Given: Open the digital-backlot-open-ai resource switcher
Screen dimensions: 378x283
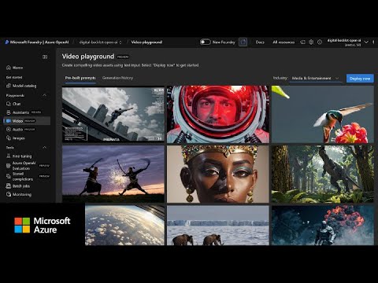Looking at the screenshot, I should 100,42.
